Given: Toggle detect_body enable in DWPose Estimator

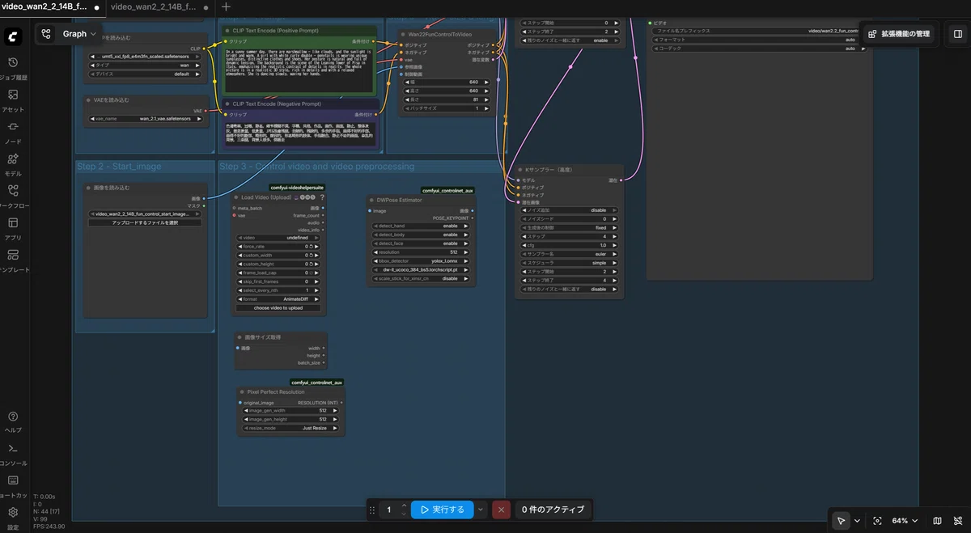Looking at the screenshot, I should (420, 235).
